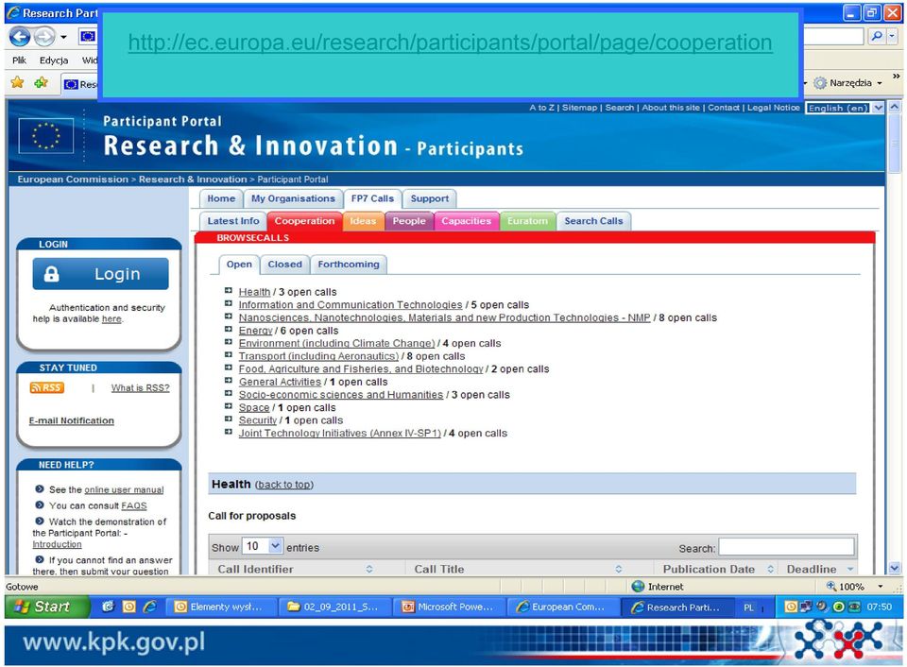Open the Show entries count dropdown
This screenshot has width=907, height=667.
tap(262, 546)
